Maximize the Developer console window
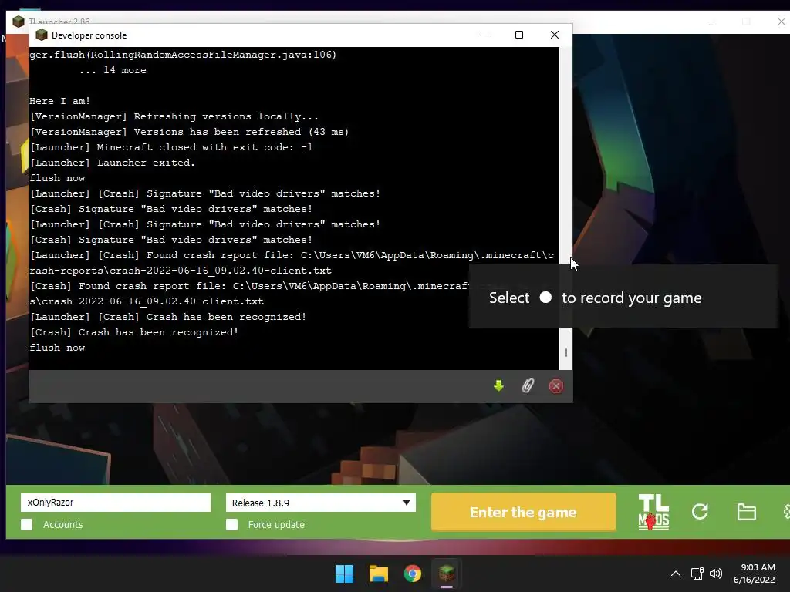This screenshot has width=790, height=592. pos(519,35)
